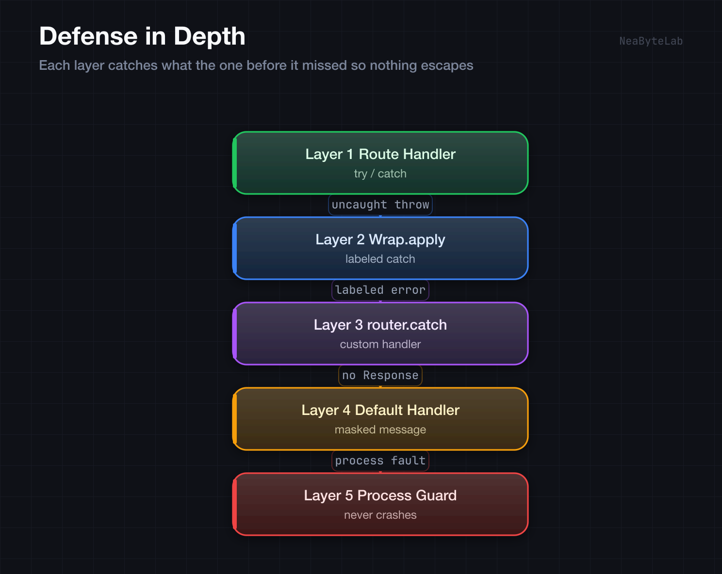The height and width of the screenshot is (574, 722).
Task: Select the Layer 4 Default Handler box
Action: coord(380,419)
